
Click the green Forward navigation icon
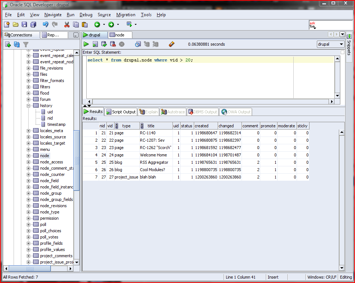tap(111, 25)
